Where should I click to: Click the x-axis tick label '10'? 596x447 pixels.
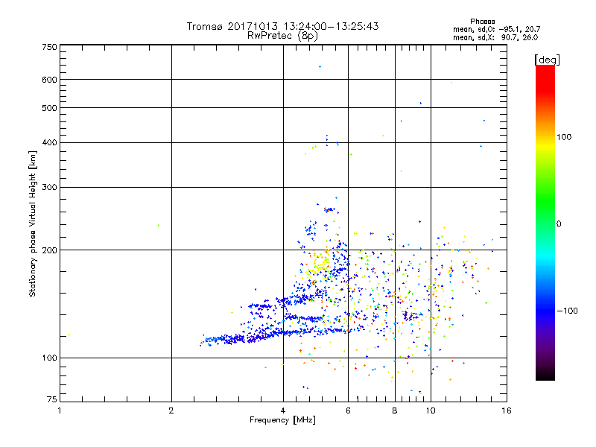(431, 410)
